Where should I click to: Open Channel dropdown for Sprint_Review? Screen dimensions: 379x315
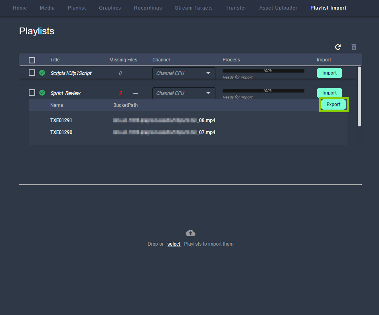pyautogui.click(x=184, y=93)
